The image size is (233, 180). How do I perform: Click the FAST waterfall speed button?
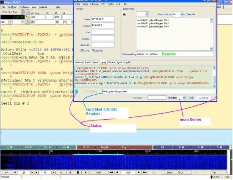point(99,172)
